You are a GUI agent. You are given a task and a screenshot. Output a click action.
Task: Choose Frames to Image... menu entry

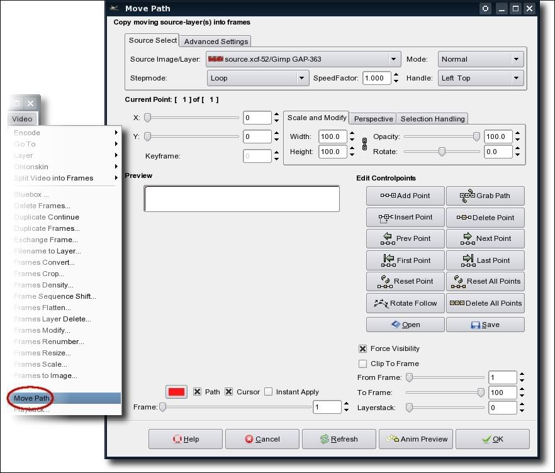65,376
